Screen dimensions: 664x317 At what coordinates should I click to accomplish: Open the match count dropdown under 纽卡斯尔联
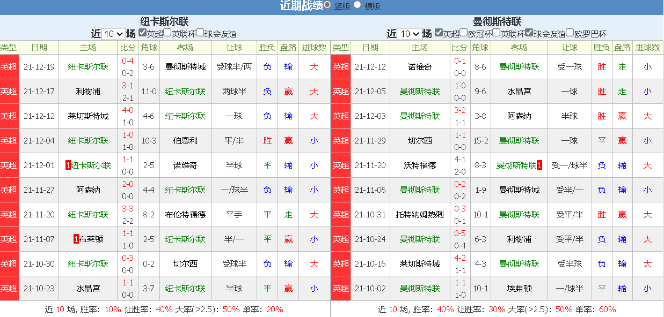pos(113,34)
